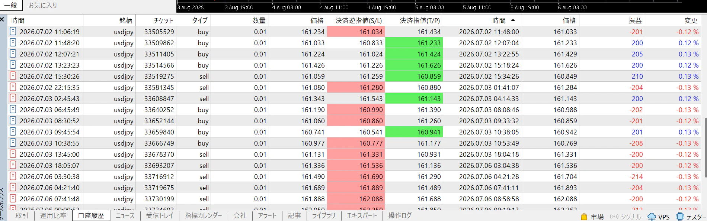
Task: Select profit value 210
Action: click(637, 76)
